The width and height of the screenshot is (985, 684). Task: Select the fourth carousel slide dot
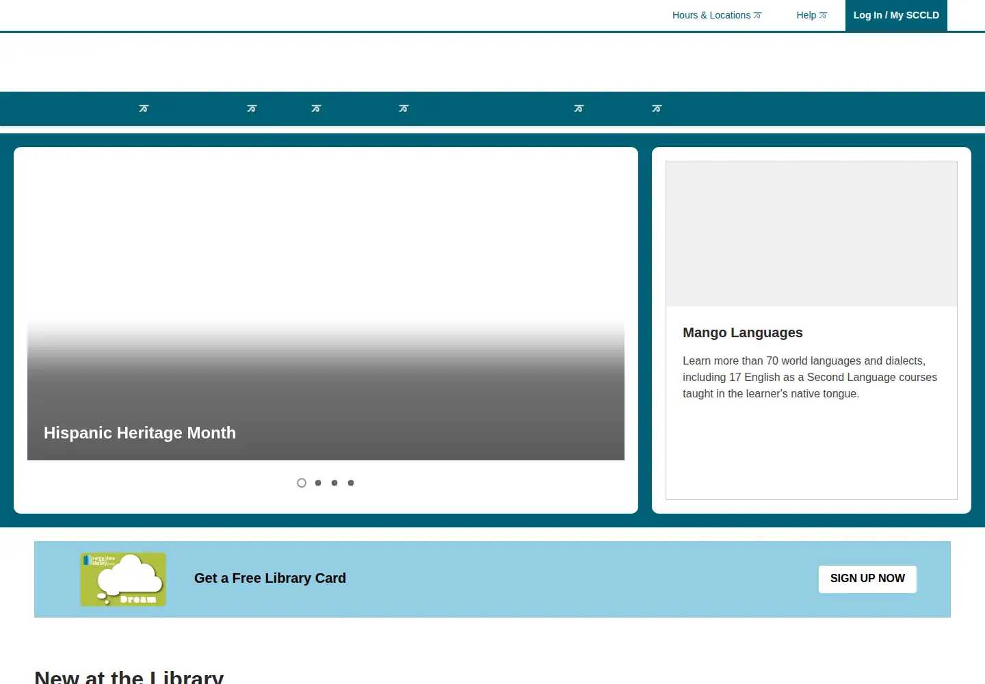351,483
